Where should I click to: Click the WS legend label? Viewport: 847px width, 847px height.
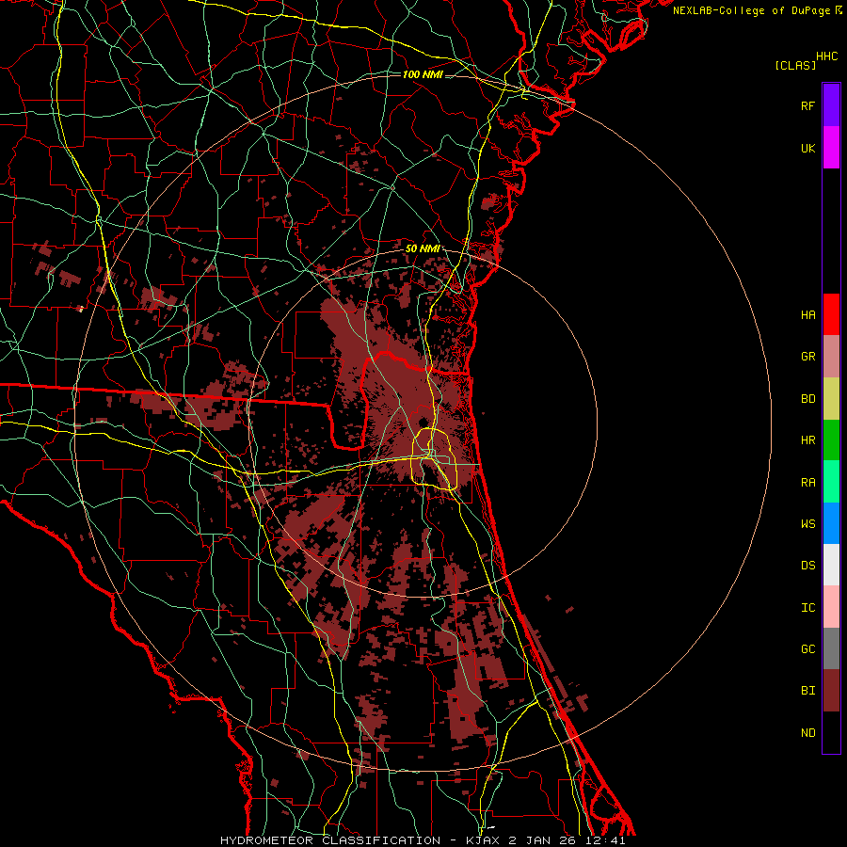(x=807, y=523)
